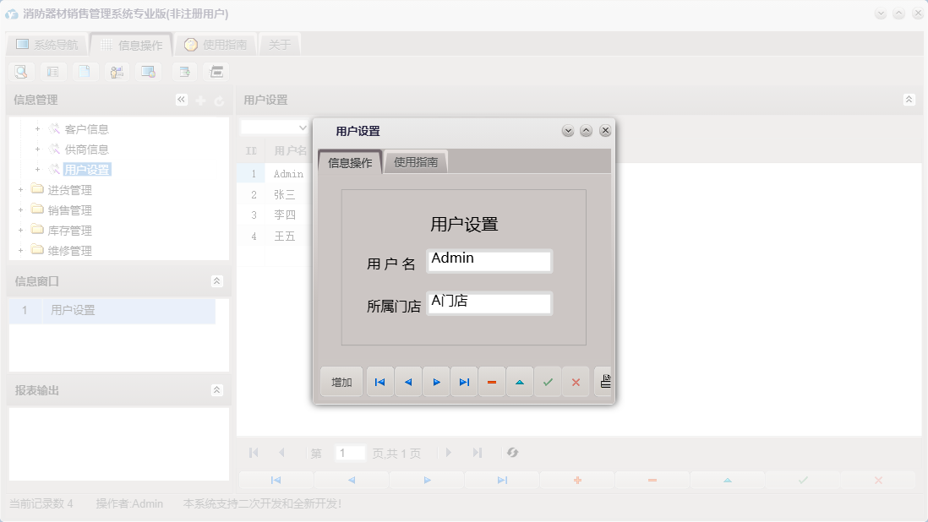928x522 pixels.
Task: Open the monitor preview icon on the toolbar
Action: click(148, 72)
